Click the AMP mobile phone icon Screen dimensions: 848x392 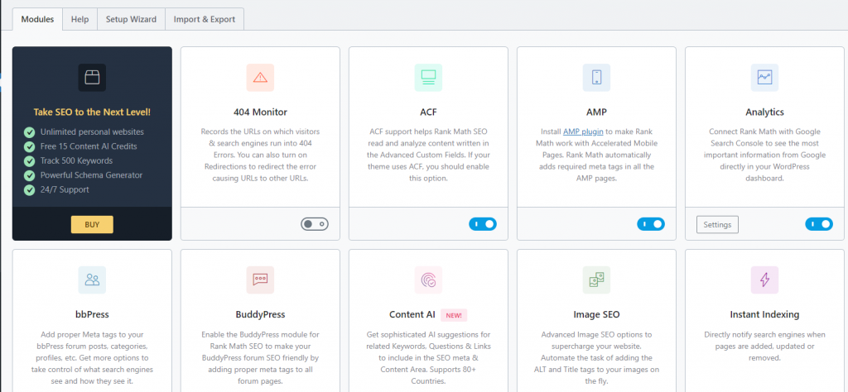(596, 78)
